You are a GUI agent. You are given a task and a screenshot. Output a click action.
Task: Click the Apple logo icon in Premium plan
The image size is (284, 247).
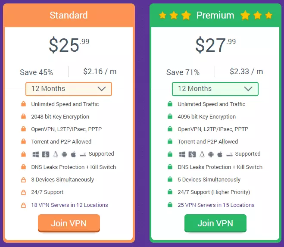[220, 154]
